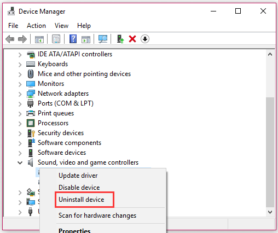
Task: Select the Keyboards tree label
Action: tap(53, 64)
